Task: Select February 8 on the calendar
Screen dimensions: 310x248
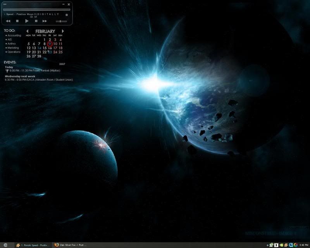Action: tap(45, 44)
